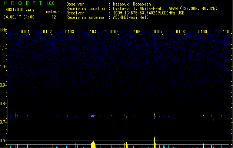233x148 pixels.
Task: Click time marker 0106
Action: [x=136, y=32]
